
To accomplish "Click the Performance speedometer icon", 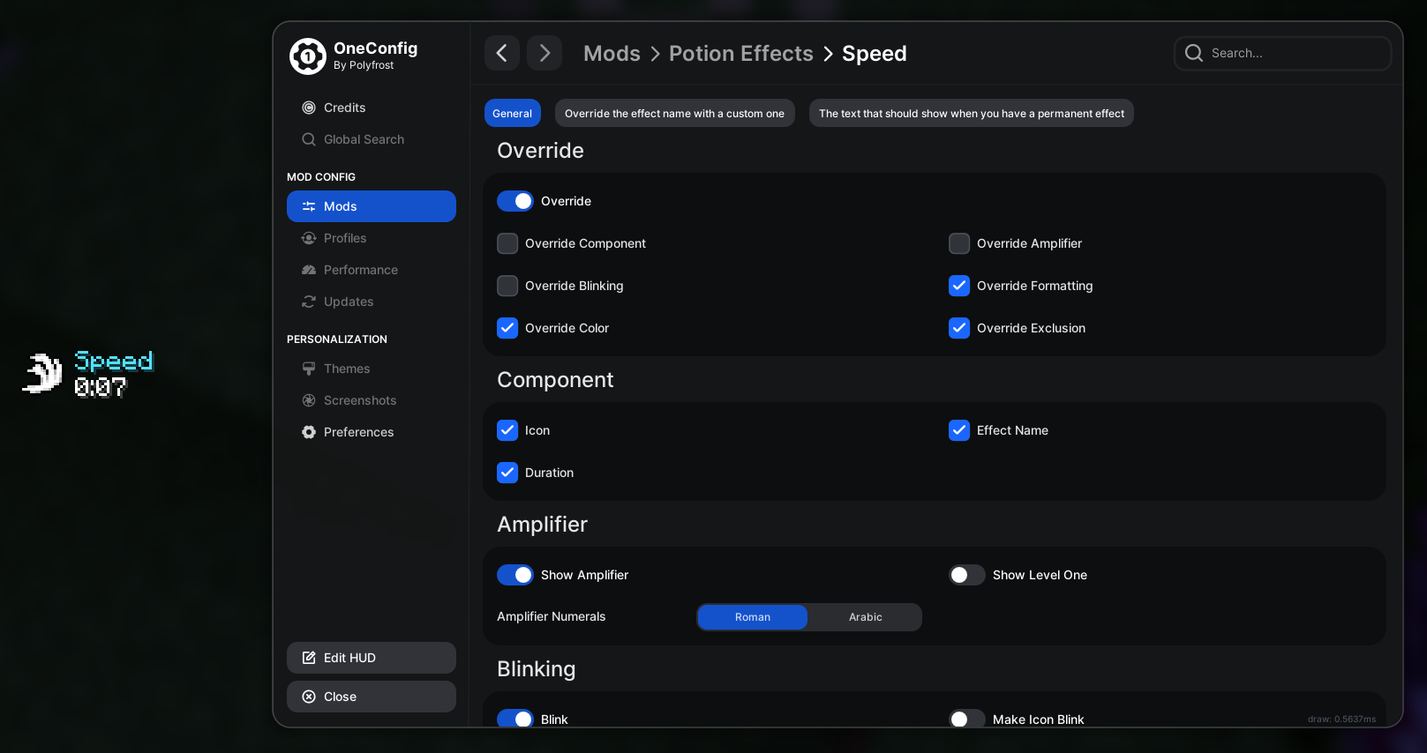I will [309, 270].
